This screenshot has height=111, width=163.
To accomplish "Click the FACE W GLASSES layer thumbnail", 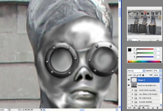I will [x=134, y=85].
